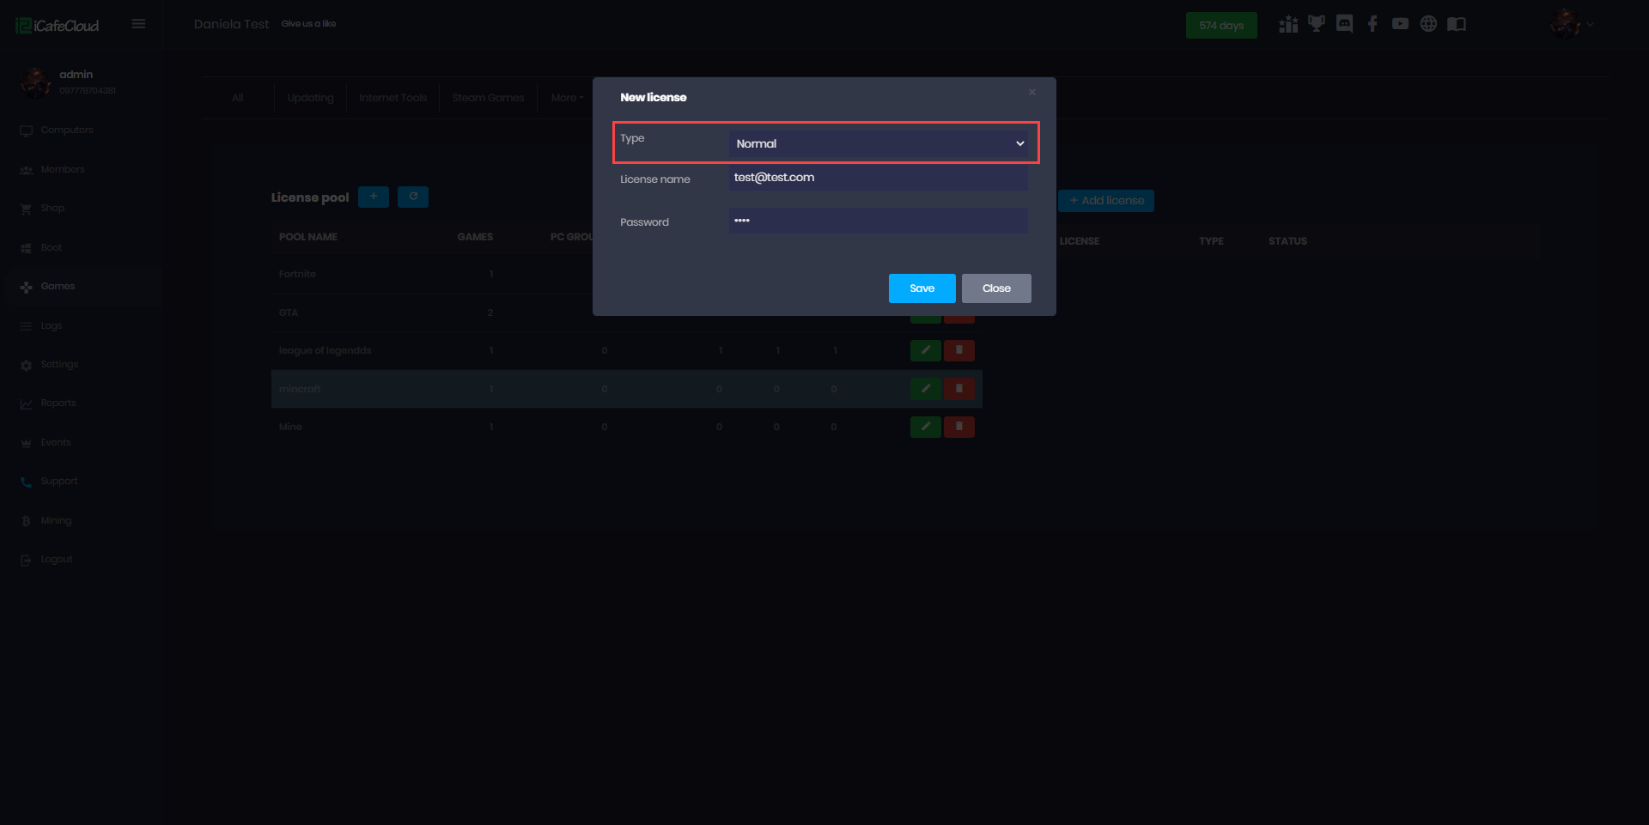
Task: Click the green 574 days license badge
Action: 1220,25
